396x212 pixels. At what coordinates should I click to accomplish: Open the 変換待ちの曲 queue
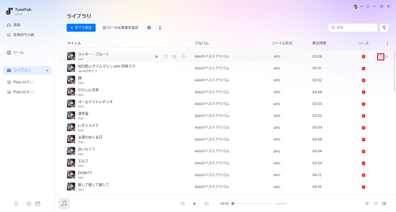21,35
